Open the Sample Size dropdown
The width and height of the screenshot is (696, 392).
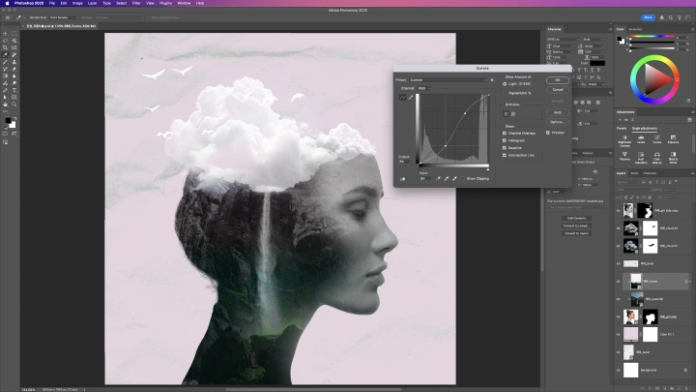64,17
